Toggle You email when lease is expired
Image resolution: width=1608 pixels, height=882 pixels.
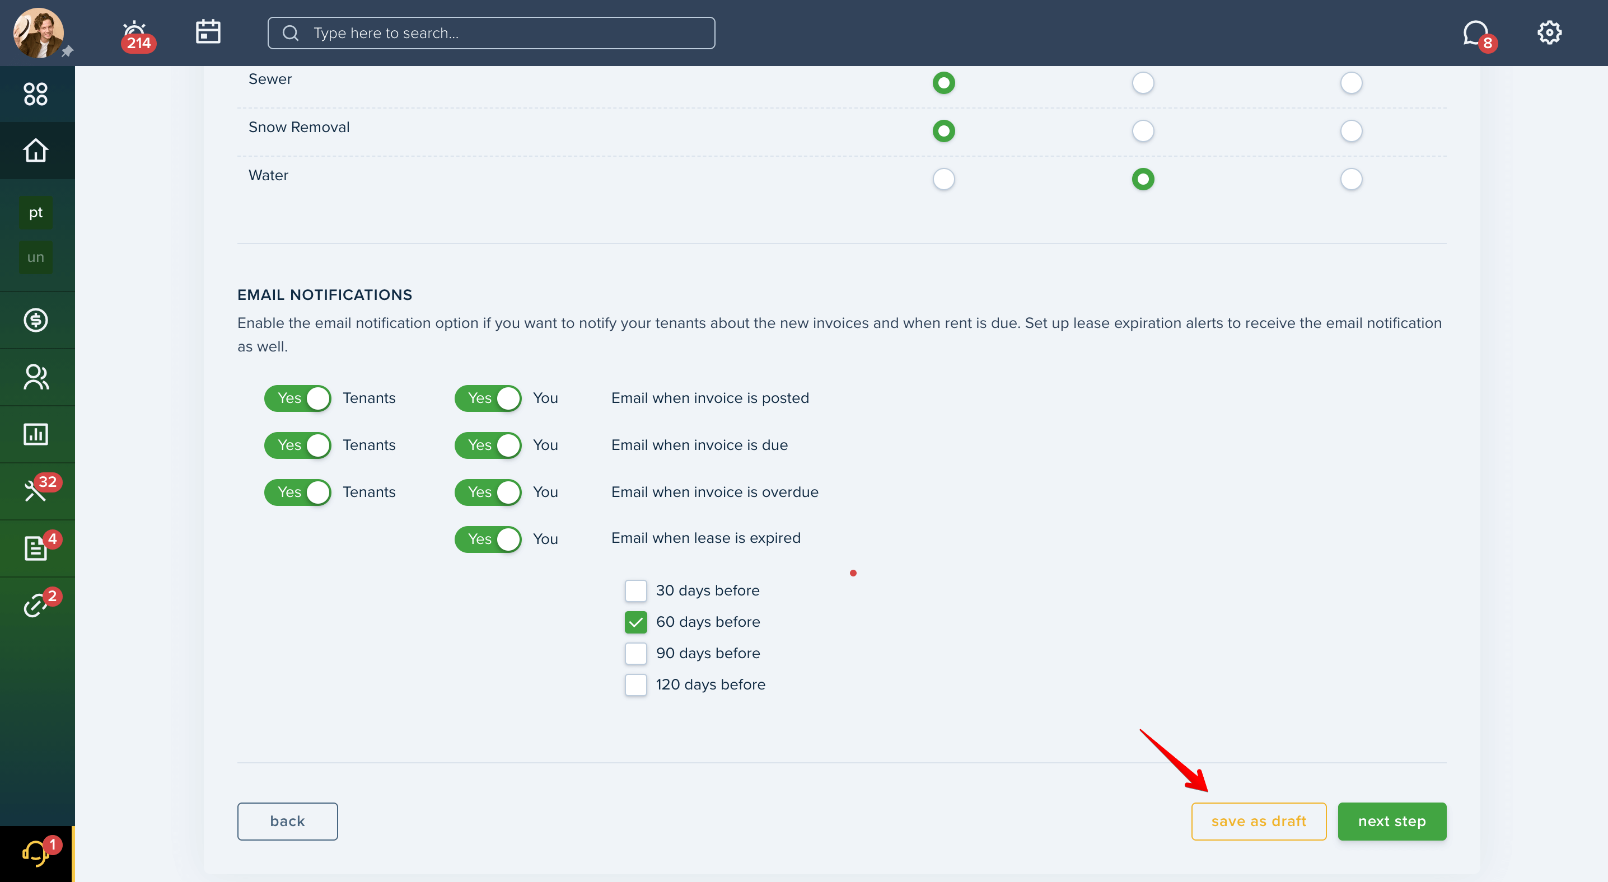488,539
